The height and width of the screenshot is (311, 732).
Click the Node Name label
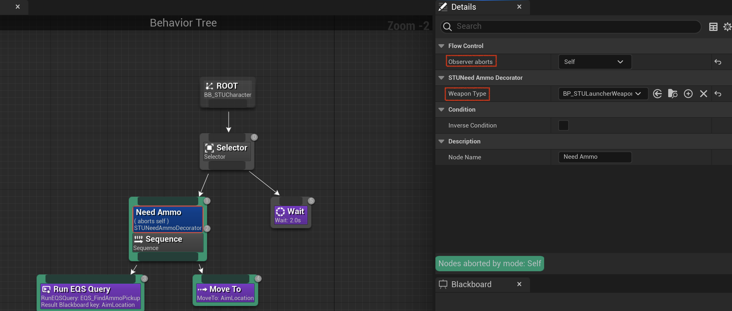[x=465, y=157]
